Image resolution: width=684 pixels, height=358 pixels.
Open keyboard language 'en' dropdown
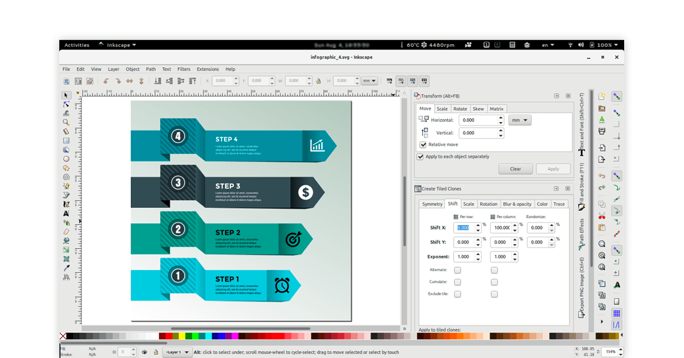[548, 45]
